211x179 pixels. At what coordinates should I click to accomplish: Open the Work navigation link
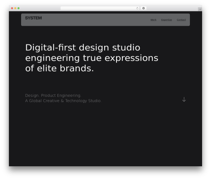(154, 20)
